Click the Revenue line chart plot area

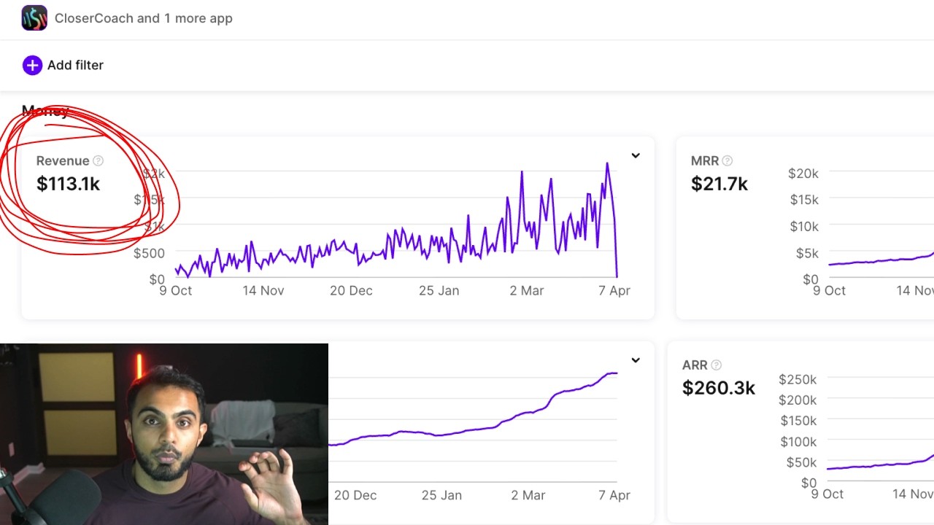(394, 233)
